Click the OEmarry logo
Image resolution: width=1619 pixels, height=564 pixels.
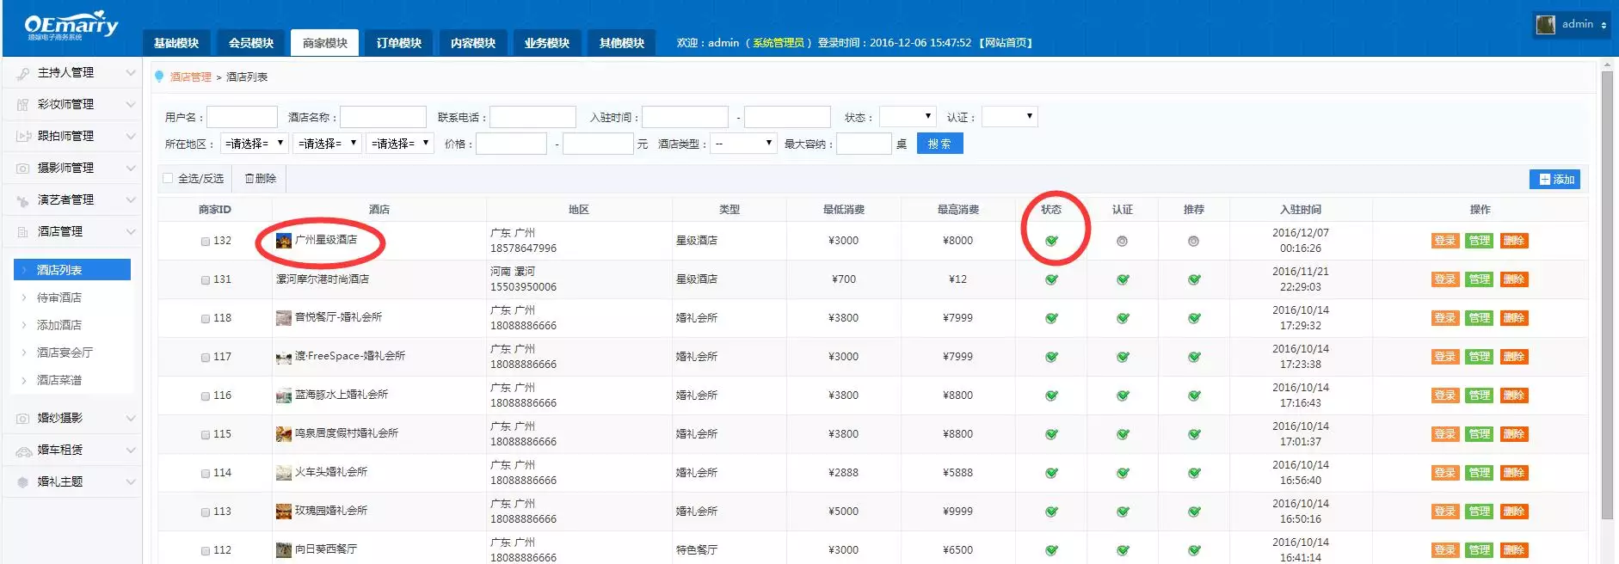click(71, 27)
